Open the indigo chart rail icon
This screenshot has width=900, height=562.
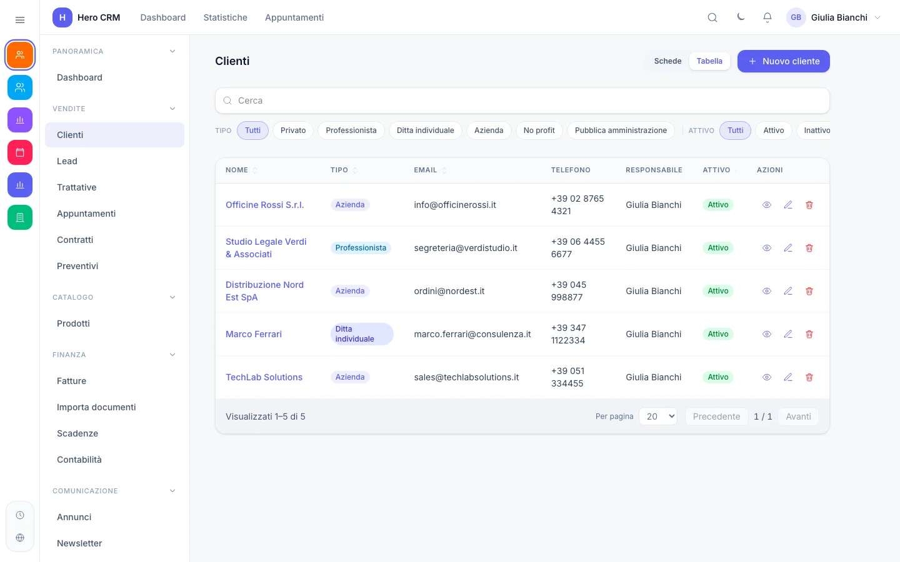click(x=20, y=185)
